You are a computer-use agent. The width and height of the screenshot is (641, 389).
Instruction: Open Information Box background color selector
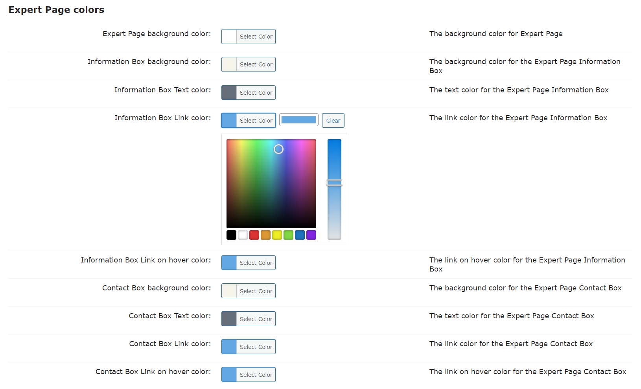248,64
